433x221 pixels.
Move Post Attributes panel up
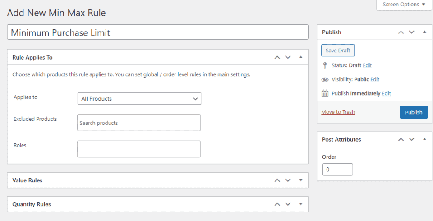coord(401,139)
